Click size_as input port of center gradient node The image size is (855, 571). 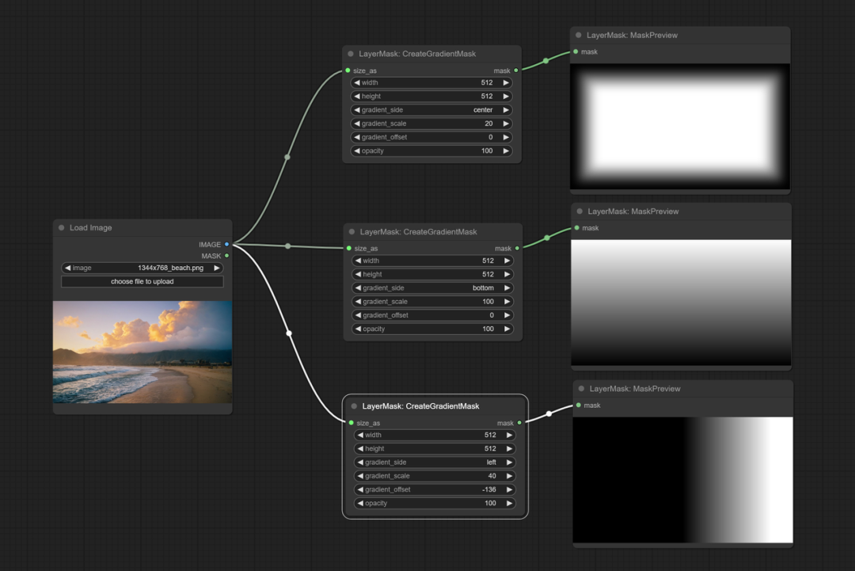(348, 70)
